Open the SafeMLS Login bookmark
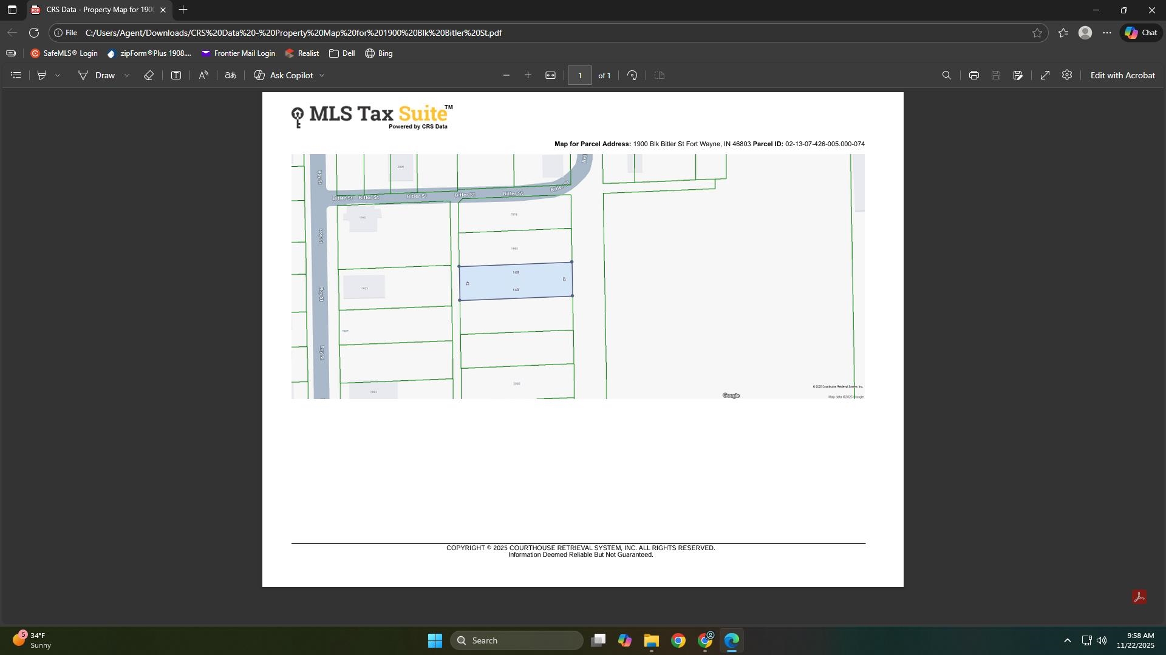The width and height of the screenshot is (1166, 655). (64, 53)
